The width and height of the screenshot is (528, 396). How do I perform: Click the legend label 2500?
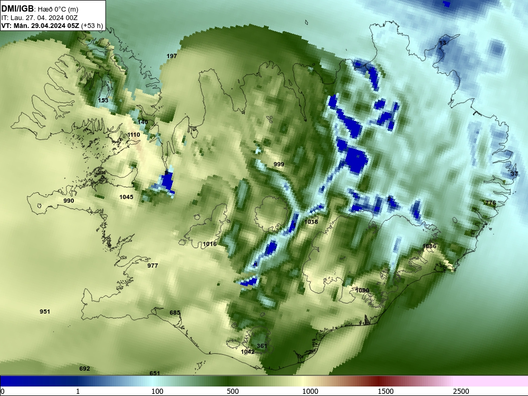coord(461,391)
